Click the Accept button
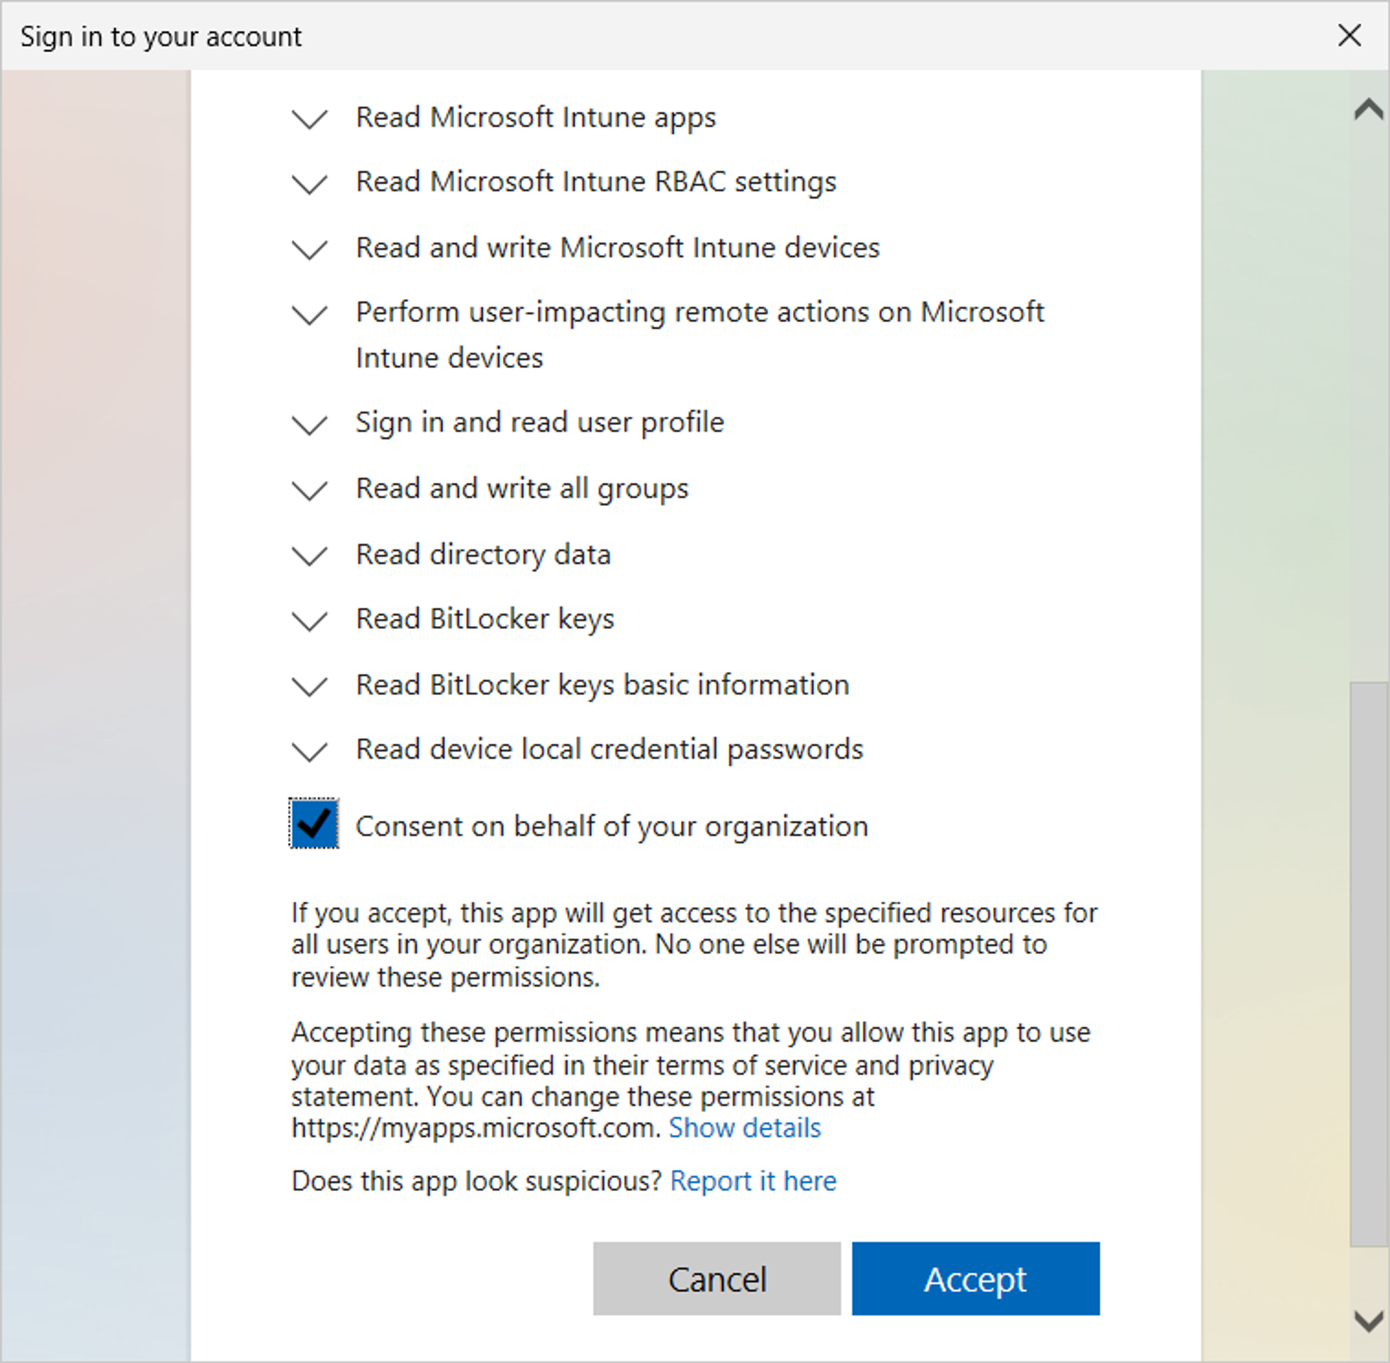 976,1279
